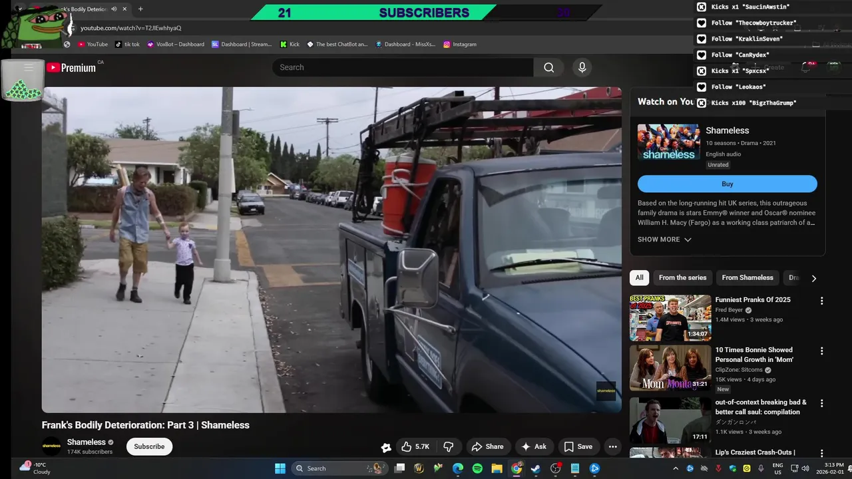Click the Windows taskbar Search box
This screenshot has width=852, height=479.
click(340, 468)
